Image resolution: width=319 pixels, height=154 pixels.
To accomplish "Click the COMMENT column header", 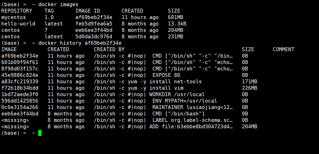I will click(x=284, y=49).
